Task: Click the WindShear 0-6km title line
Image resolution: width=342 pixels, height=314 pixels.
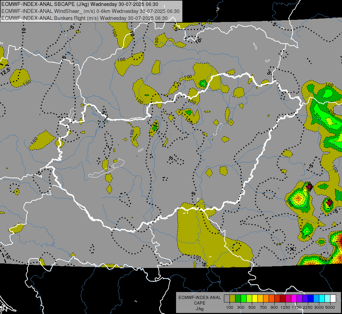Action: tap(90, 11)
